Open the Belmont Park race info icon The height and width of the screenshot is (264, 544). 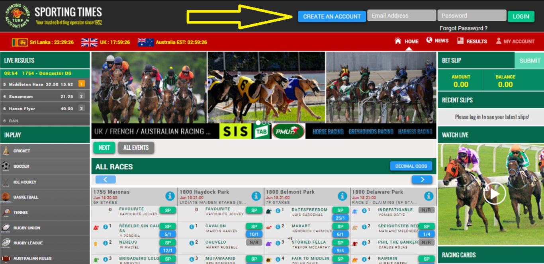342,196
